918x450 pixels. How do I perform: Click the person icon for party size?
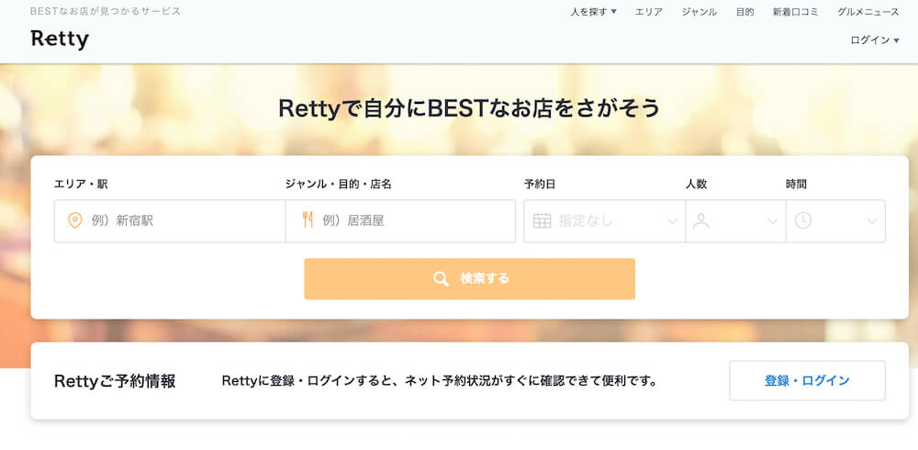tap(700, 221)
